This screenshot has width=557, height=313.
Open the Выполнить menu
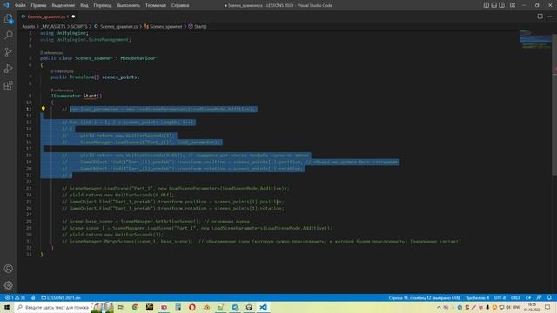128,5
